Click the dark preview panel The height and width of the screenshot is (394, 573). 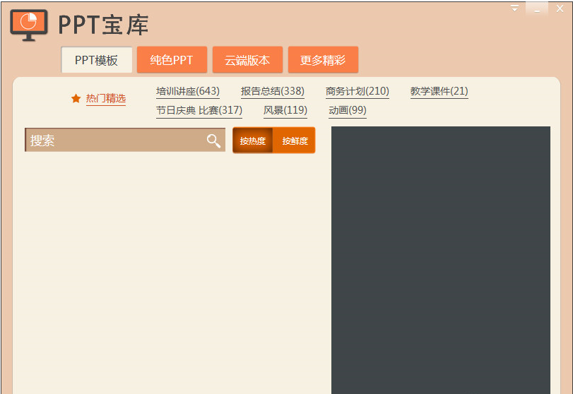coord(441,260)
